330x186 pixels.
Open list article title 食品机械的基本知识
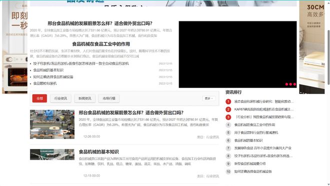pyautogui.click(x=98, y=152)
